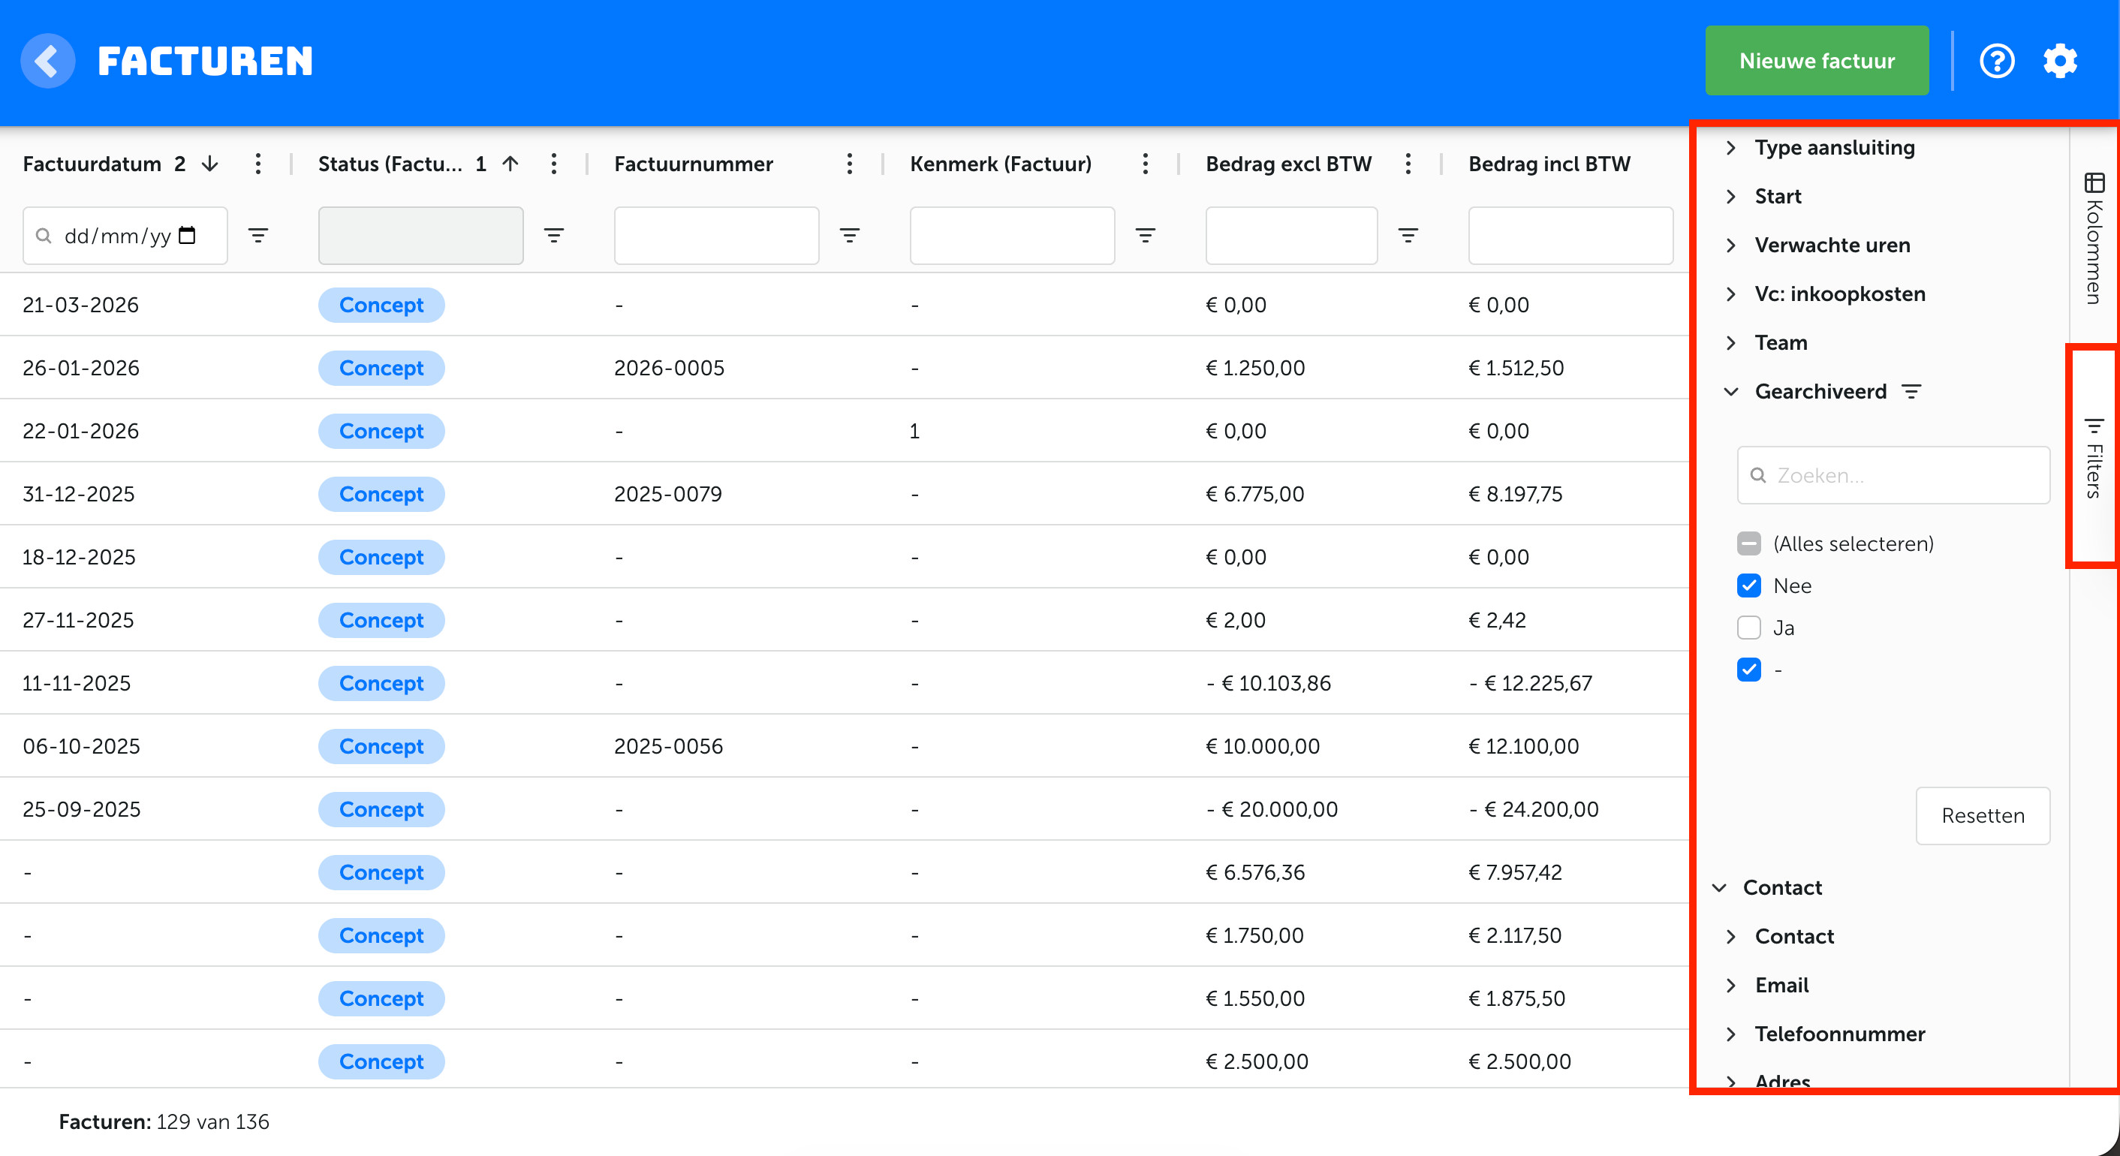Click Concept badge for 27-11-2025 invoice

(381, 620)
